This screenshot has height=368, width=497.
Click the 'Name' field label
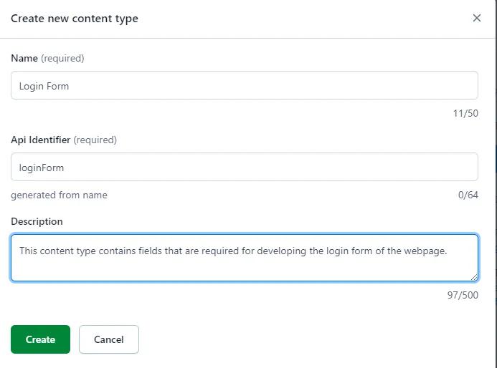(24, 58)
